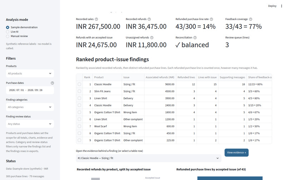Click the 225.00 refund amount cell
288x180 pixels.
[x=160, y=140]
